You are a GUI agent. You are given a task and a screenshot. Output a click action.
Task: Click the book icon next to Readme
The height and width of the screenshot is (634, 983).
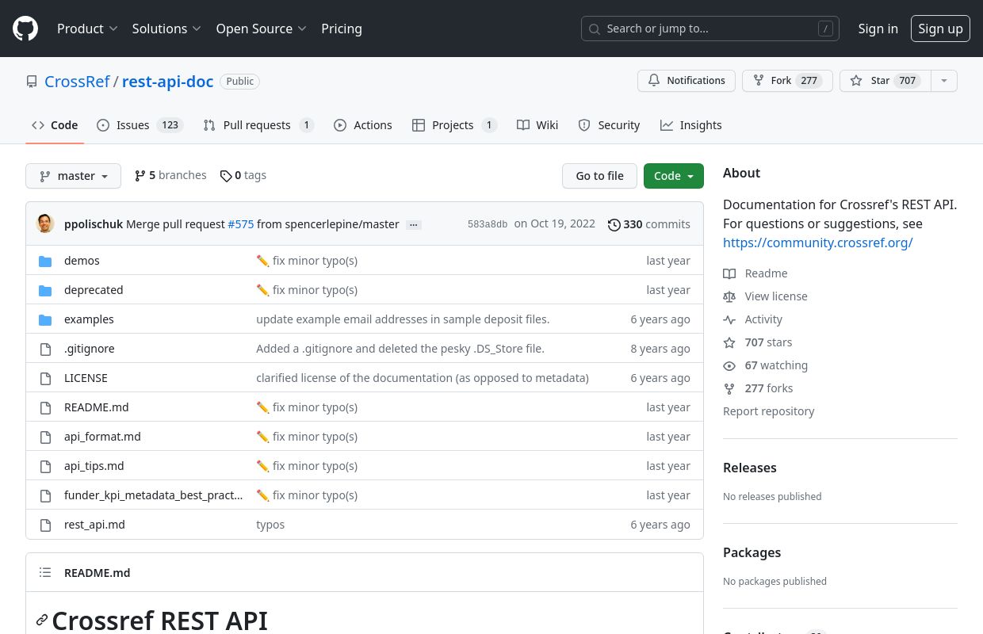(729, 273)
